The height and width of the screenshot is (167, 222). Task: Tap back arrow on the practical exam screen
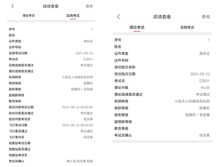tap(13, 6)
